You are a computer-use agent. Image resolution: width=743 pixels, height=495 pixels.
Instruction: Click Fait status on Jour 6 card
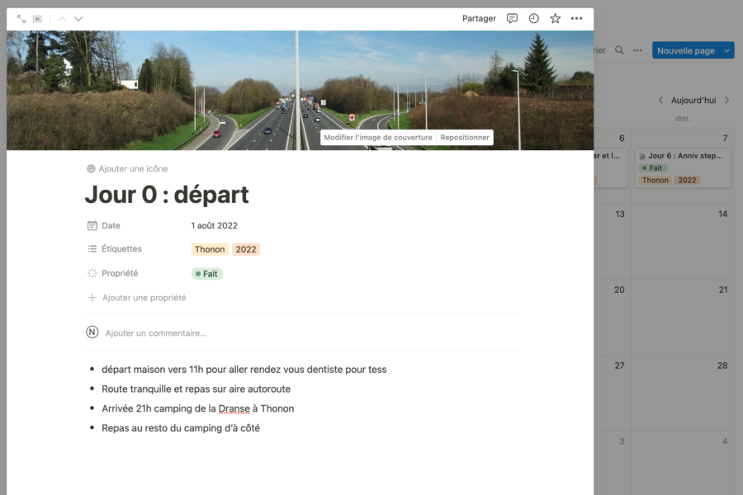click(653, 168)
